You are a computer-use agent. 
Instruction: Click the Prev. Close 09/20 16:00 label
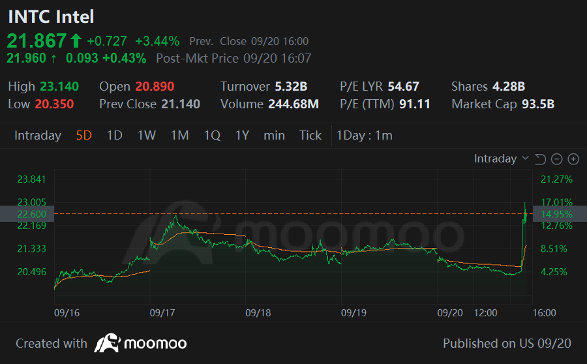pyautogui.click(x=249, y=41)
